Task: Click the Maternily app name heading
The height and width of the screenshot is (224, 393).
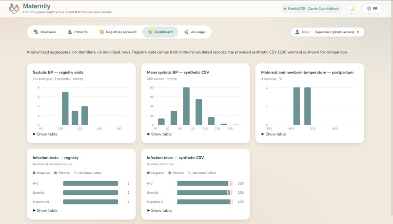Action: [x=37, y=6]
